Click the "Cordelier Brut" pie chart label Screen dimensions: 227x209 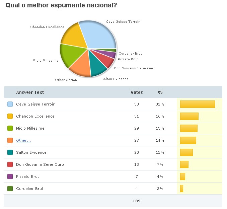(x=130, y=53)
